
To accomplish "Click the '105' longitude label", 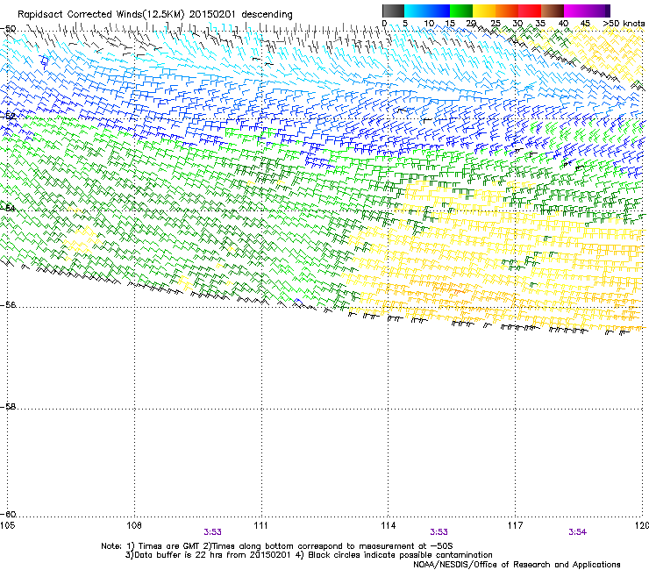I will coord(7,525).
